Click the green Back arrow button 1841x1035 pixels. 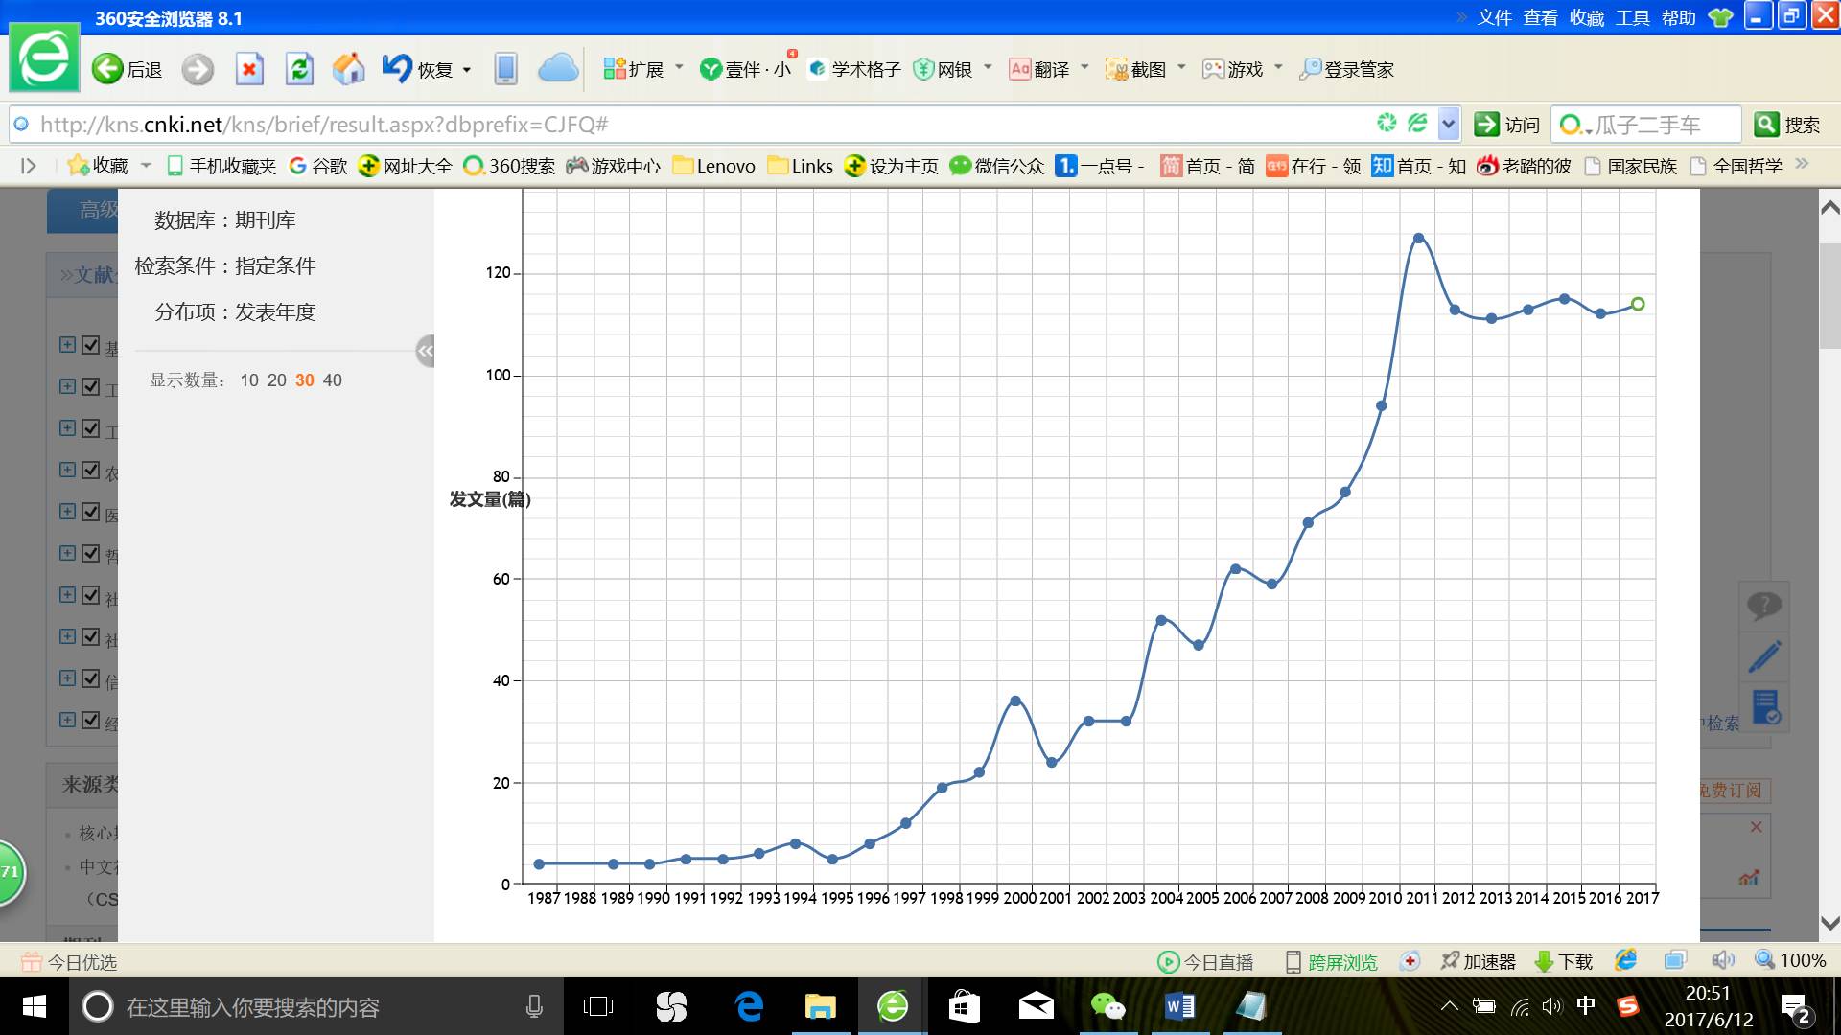107,69
